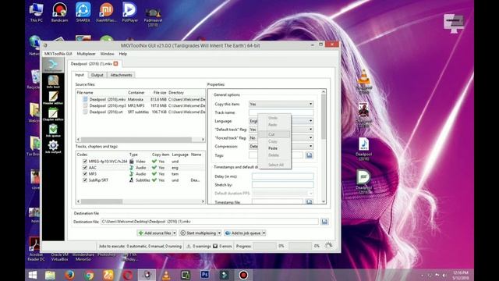Open the Copy this item dropdown
This screenshot has height=281, width=499.
coord(281,104)
